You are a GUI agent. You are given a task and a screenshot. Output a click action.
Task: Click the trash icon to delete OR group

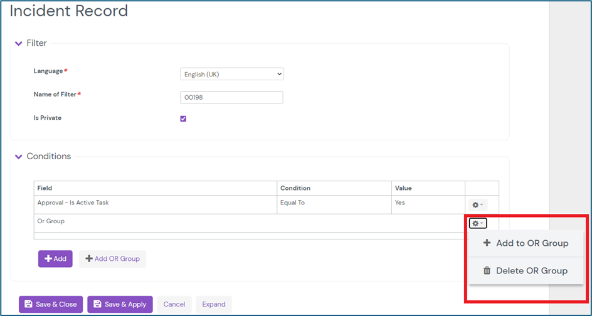pos(487,271)
